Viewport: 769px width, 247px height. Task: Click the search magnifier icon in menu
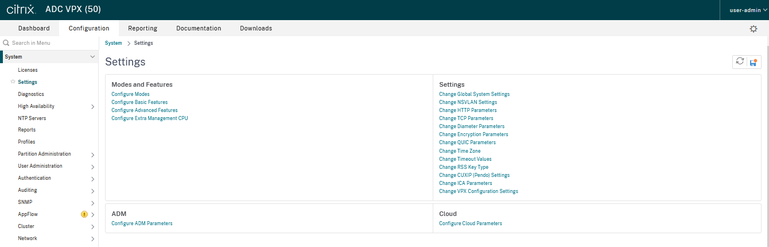pos(6,43)
